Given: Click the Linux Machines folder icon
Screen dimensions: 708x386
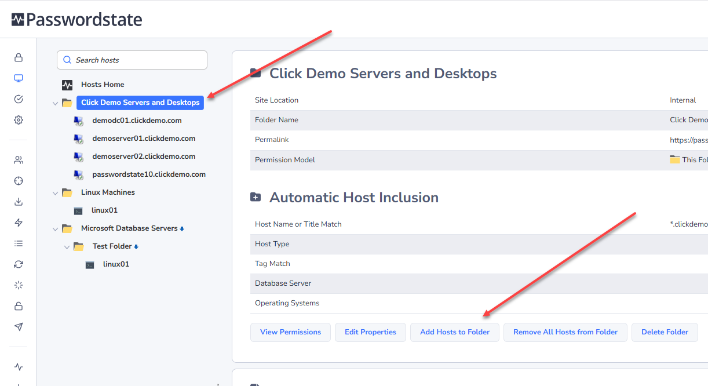Looking at the screenshot, I should [x=67, y=192].
